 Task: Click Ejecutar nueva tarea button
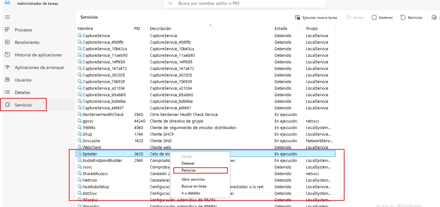click(x=316, y=18)
